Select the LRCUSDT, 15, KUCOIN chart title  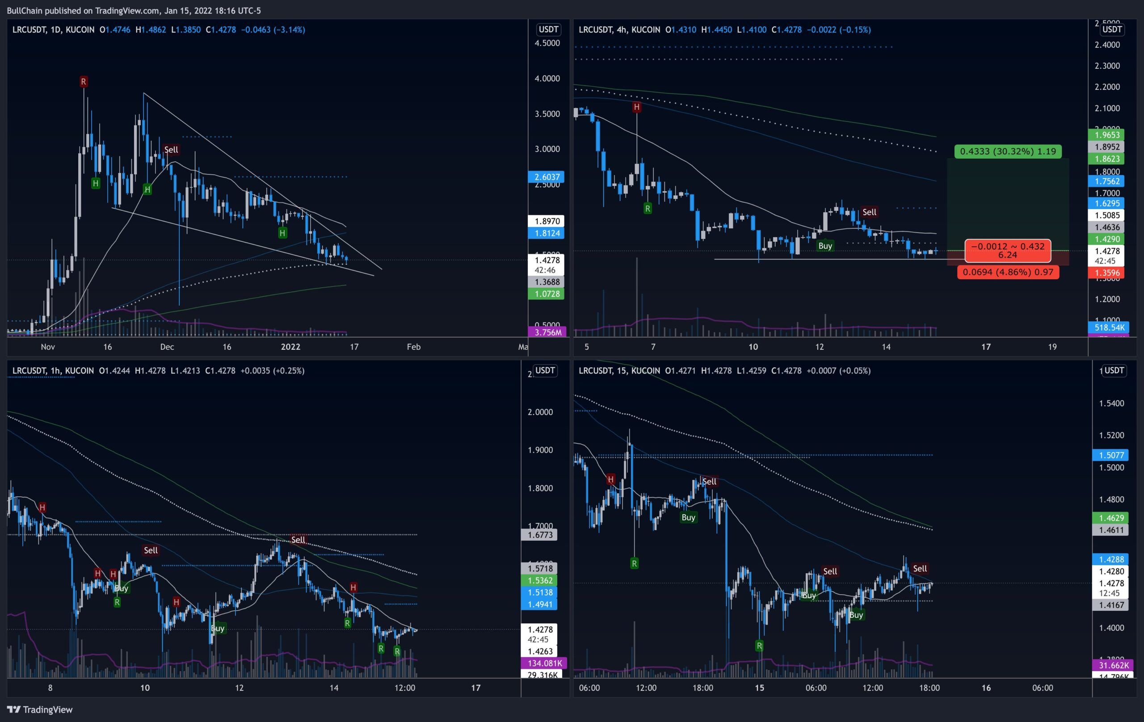click(619, 370)
